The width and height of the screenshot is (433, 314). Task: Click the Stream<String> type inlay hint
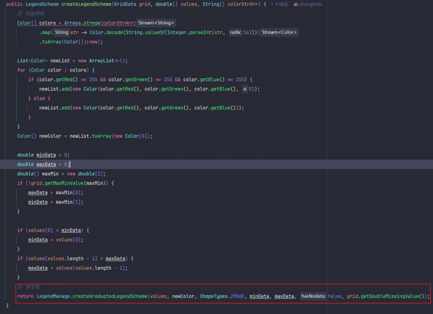156,23
